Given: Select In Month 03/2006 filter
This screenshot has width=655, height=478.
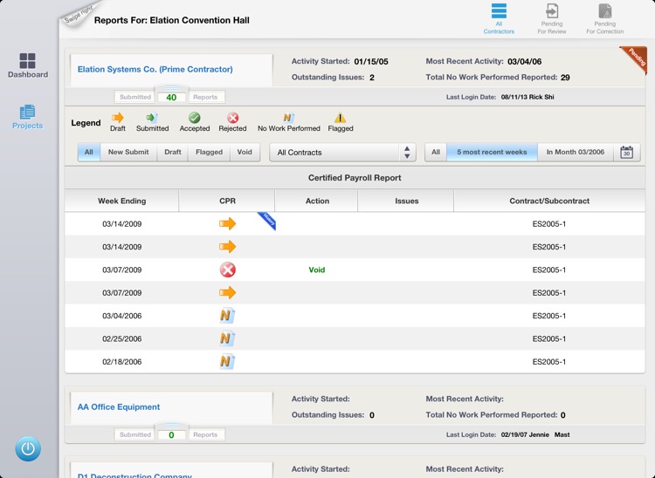Looking at the screenshot, I should click(x=576, y=153).
